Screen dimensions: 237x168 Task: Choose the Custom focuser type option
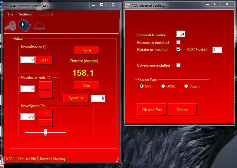coord(186,86)
